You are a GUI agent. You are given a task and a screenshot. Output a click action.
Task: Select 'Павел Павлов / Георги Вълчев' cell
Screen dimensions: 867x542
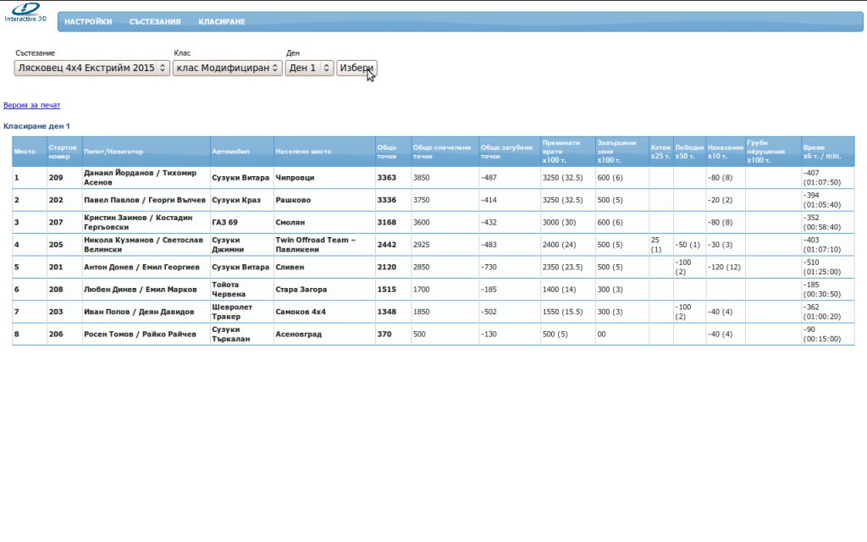tap(146, 200)
